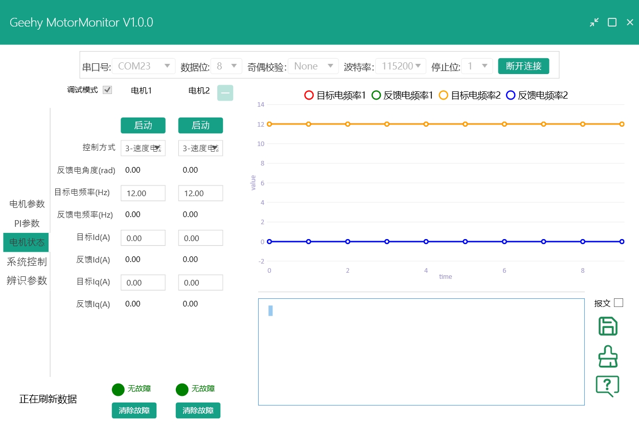Open the 波特率 115200 dropdown
Screen dimensions: 639x427
click(401, 66)
